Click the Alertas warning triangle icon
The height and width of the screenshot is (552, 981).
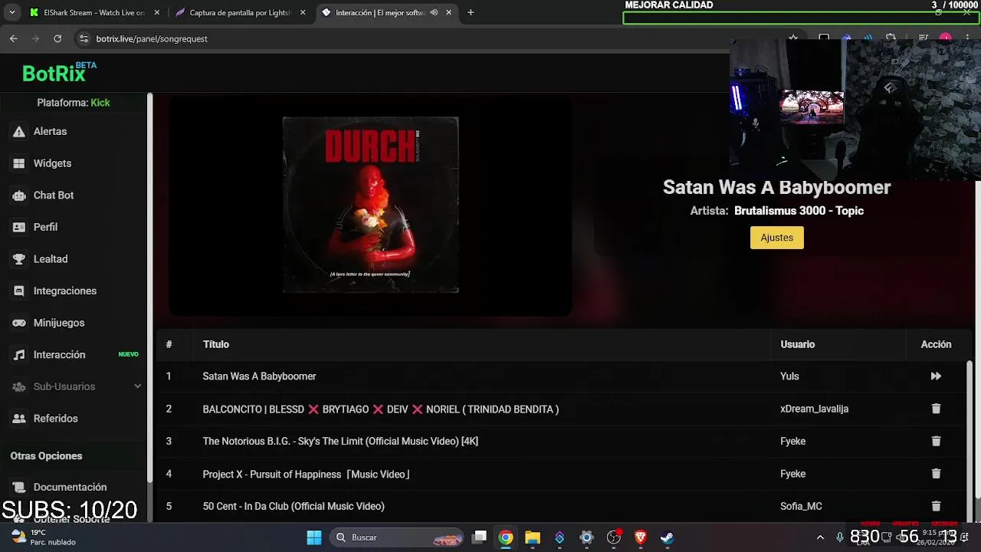[19, 131]
